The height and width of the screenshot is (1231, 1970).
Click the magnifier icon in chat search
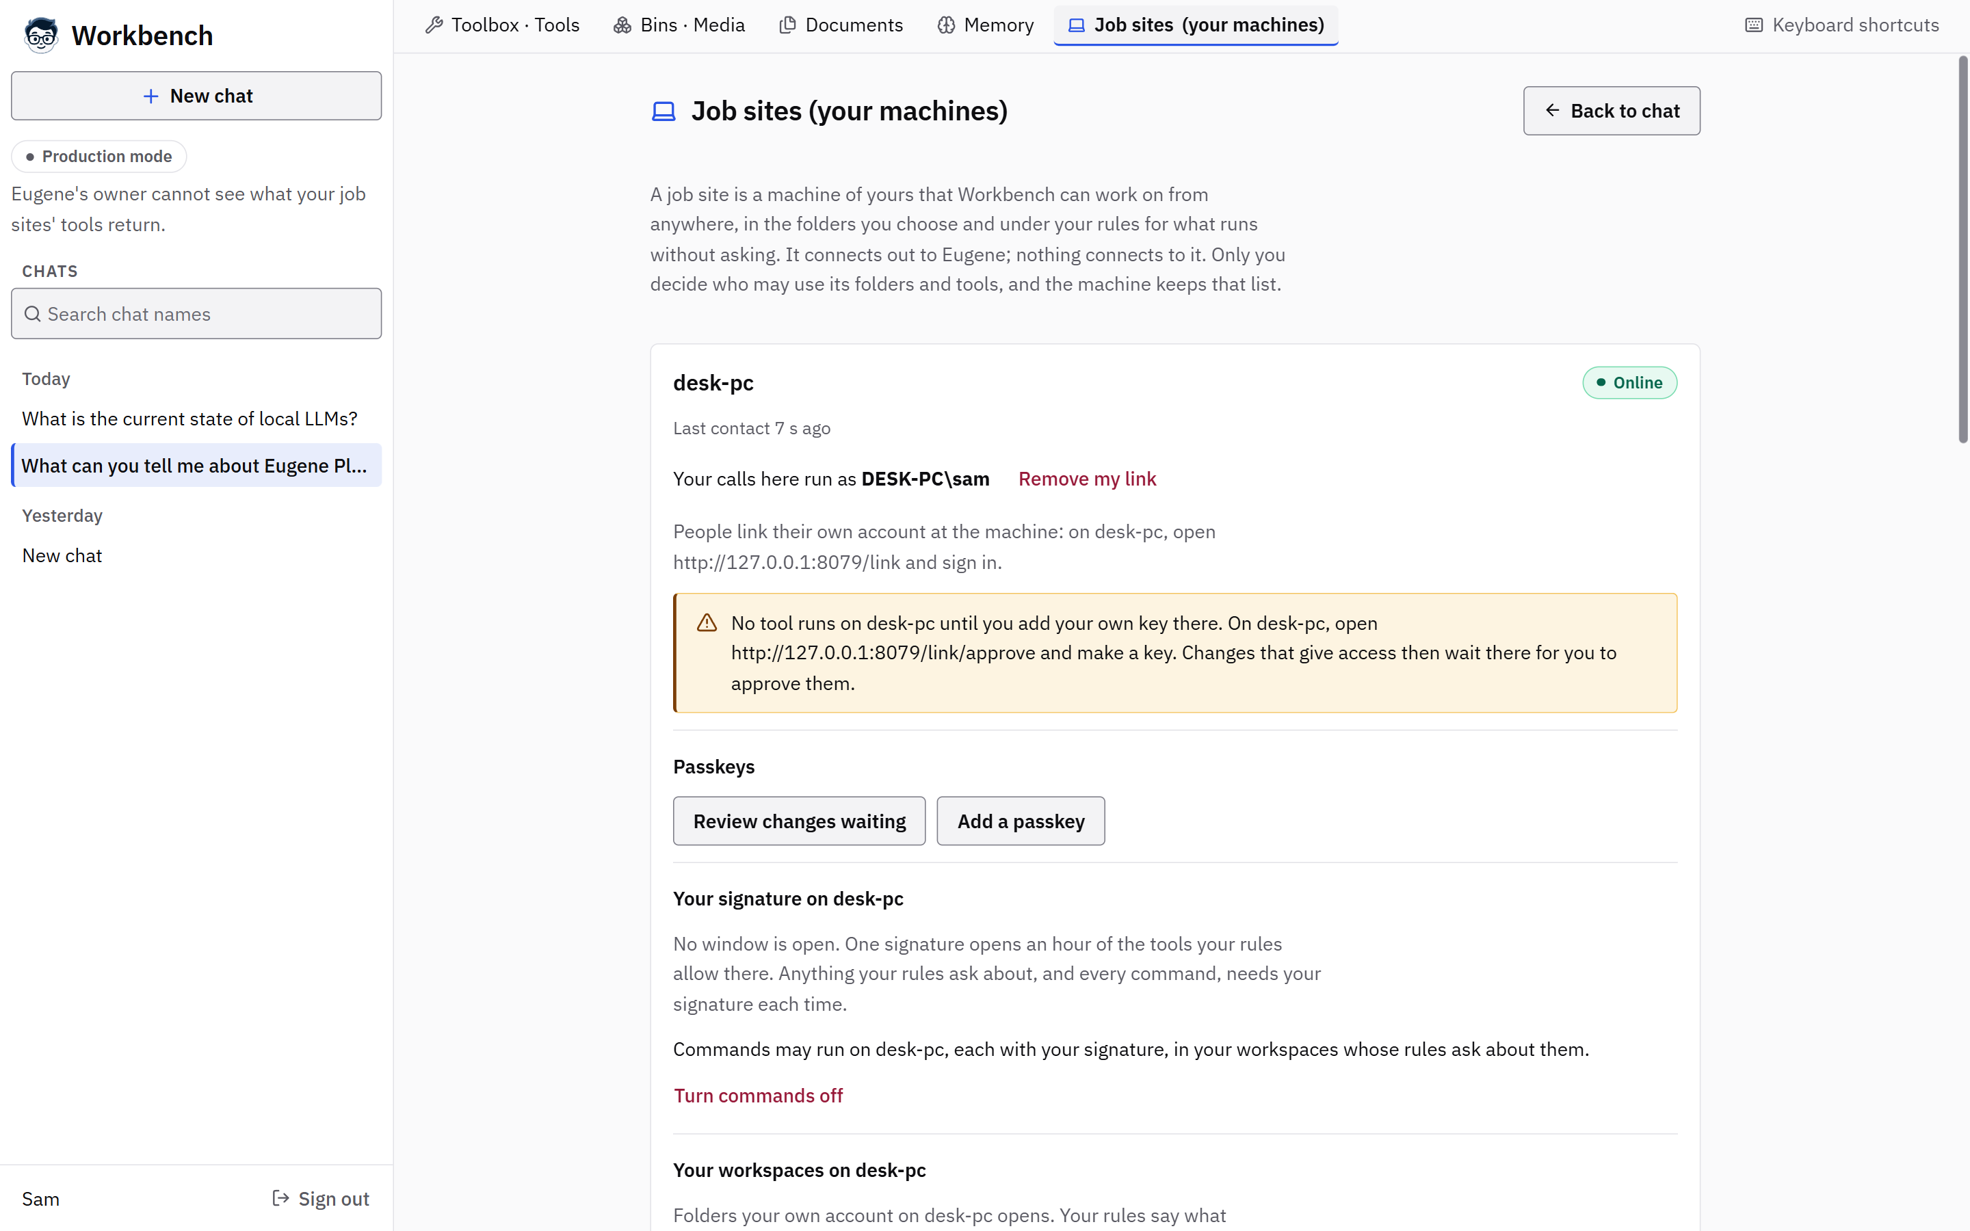[x=33, y=313]
